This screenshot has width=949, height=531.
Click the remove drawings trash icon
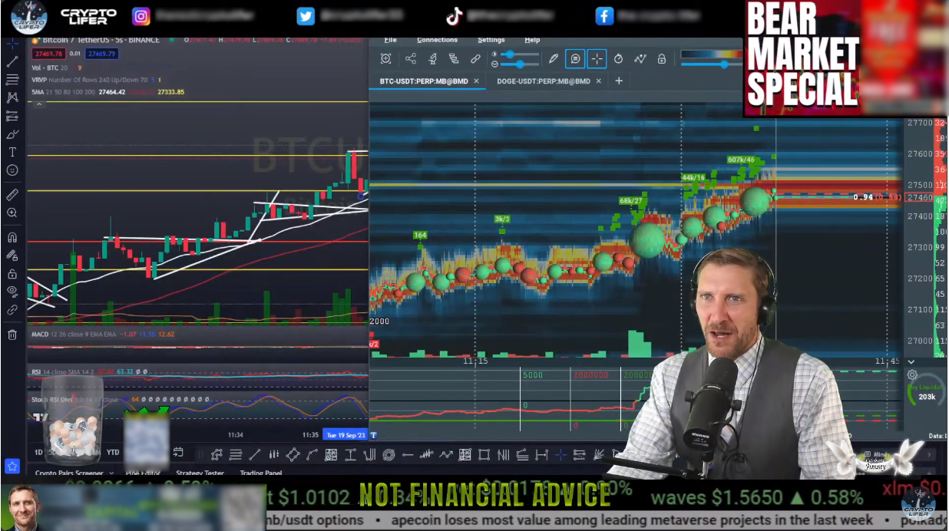(12, 335)
